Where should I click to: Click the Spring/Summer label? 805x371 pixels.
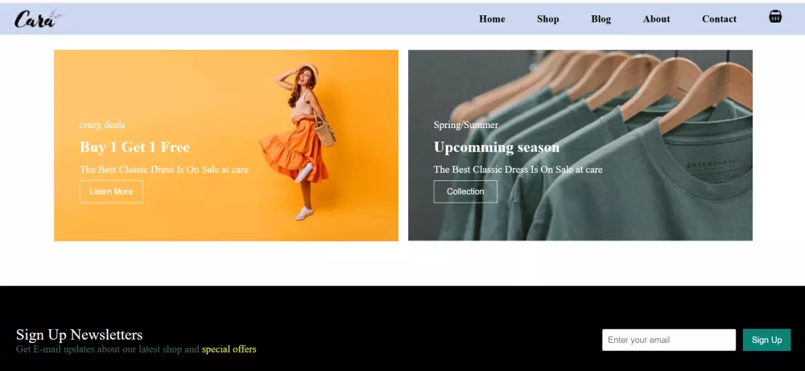click(x=465, y=125)
